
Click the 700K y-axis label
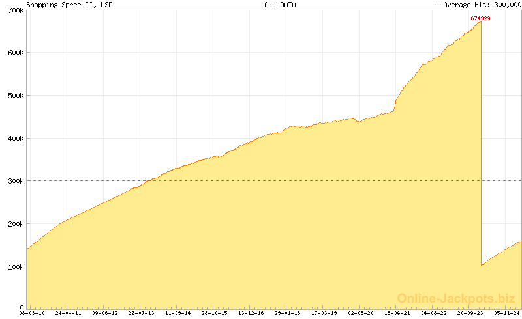(x=16, y=10)
